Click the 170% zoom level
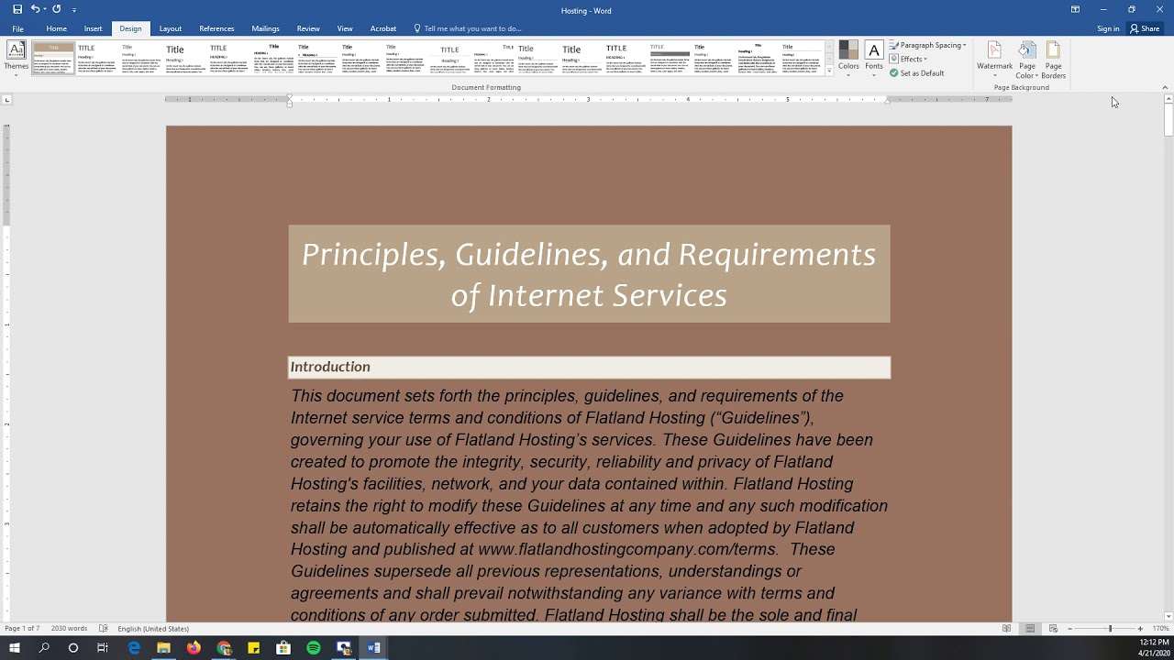The height and width of the screenshot is (660, 1174). (1161, 629)
